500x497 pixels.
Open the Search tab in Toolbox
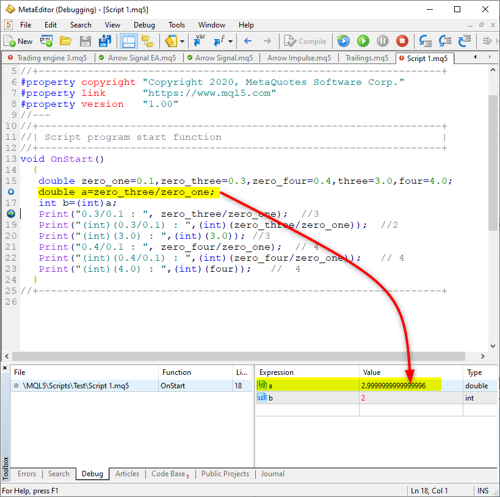[x=59, y=474]
